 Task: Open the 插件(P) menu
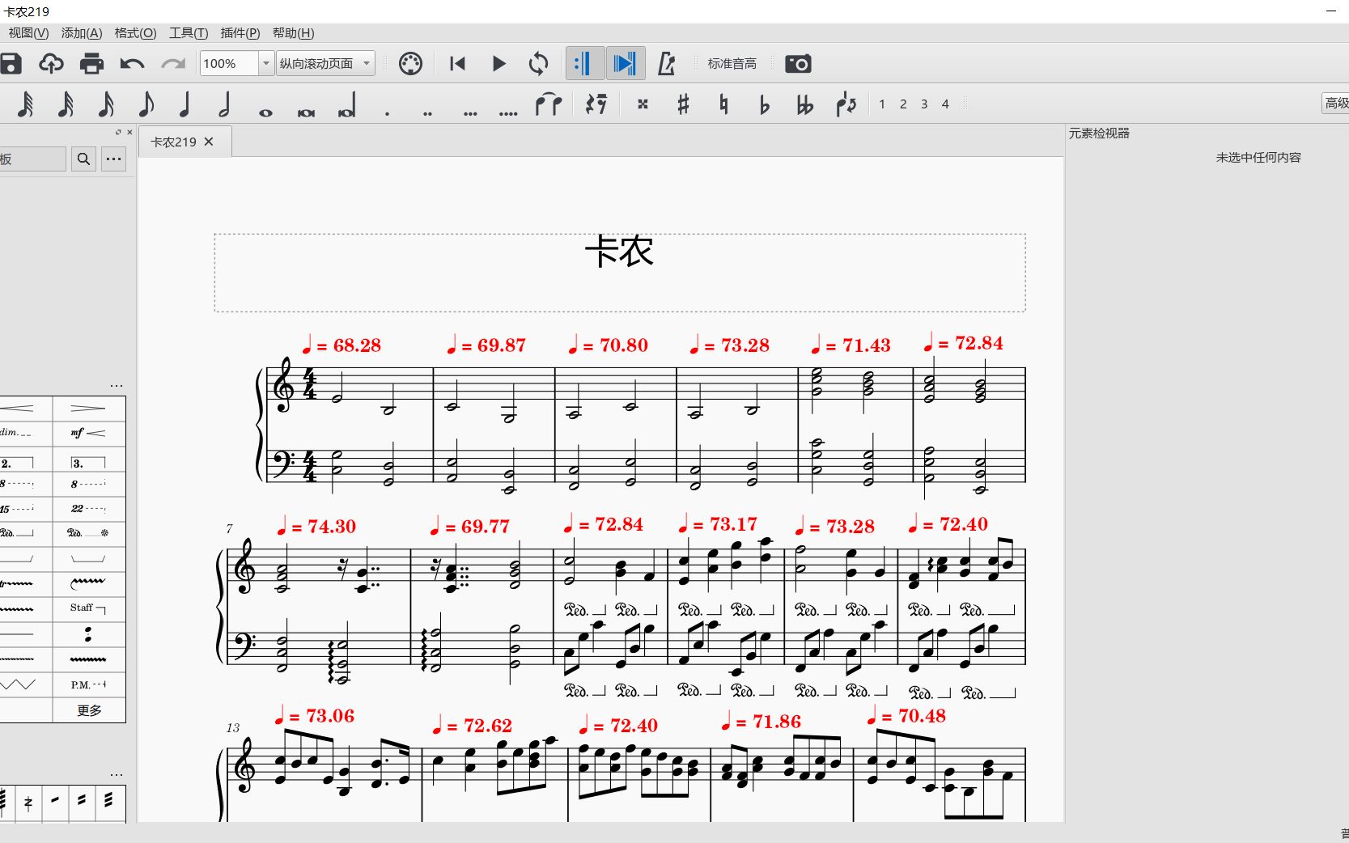240,33
